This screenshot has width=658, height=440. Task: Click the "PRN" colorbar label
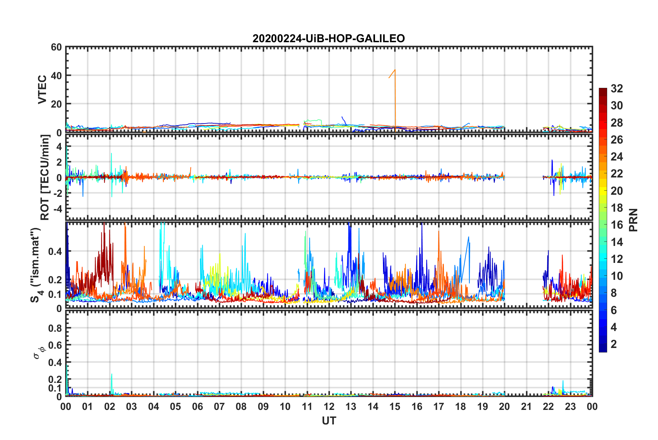coord(633,220)
